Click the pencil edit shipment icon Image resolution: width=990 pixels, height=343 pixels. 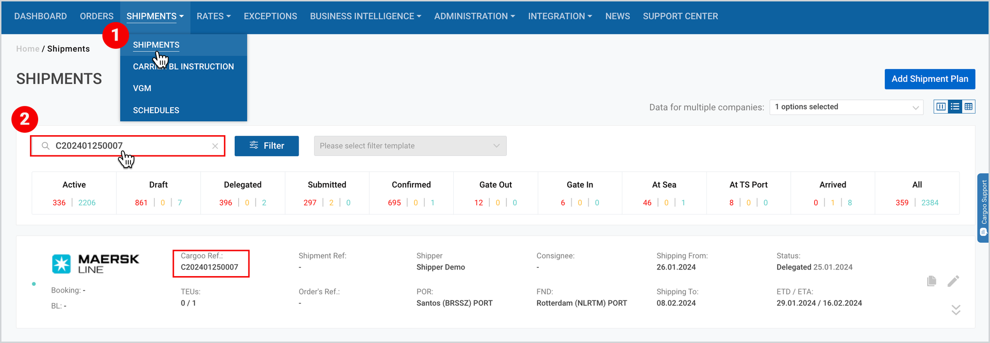coord(953,281)
